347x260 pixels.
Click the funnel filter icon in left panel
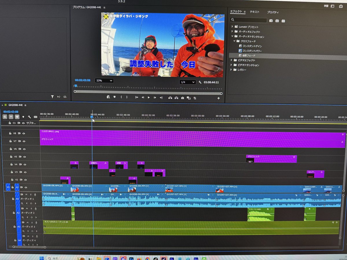pos(52,97)
